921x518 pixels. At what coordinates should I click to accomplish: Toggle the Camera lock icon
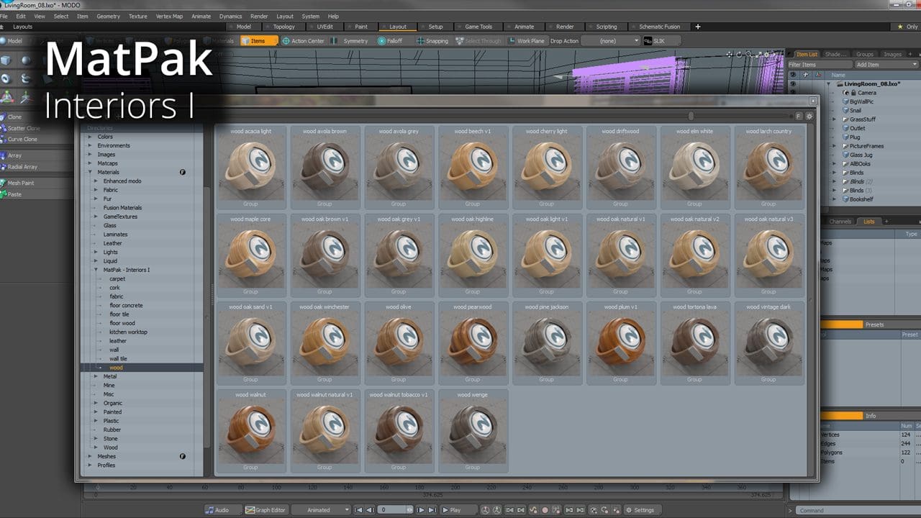coord(853,93)
